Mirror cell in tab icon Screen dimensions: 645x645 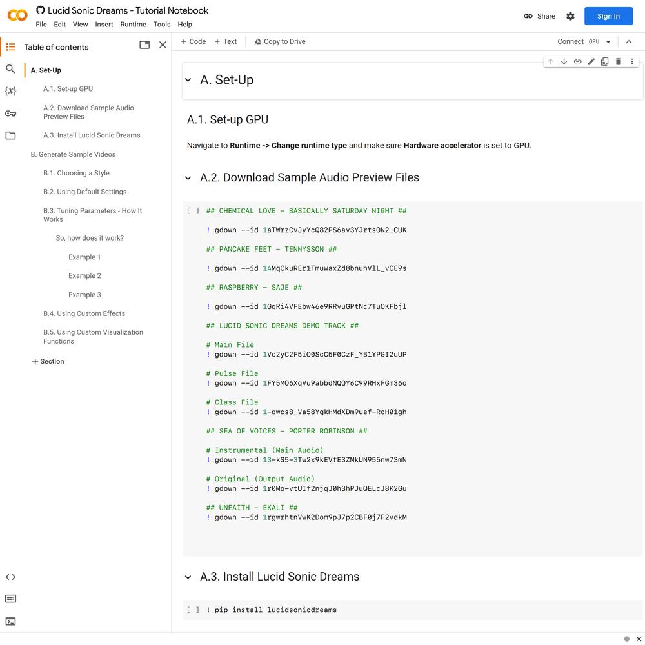tap(605, 61)
